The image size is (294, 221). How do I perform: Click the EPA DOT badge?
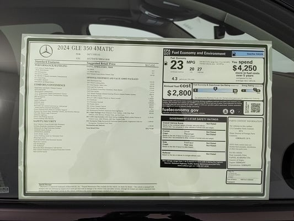click(x=167, y=52)
